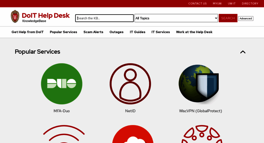Click the red cloud icon
Image resolution: width=264 pixels, height=143 pixels.
tap(133, 134)
